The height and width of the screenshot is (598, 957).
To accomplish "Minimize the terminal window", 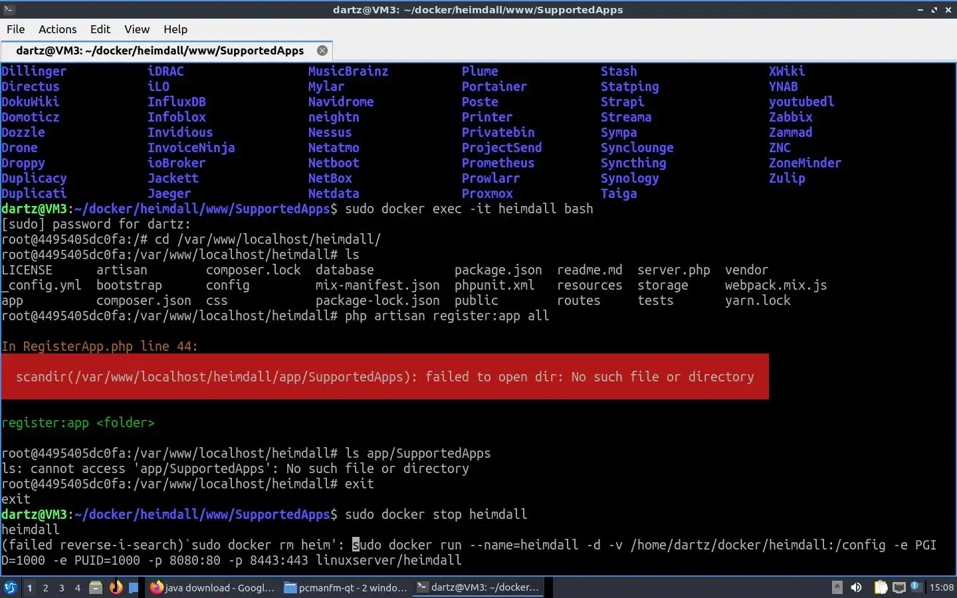I will click(920, 9).
